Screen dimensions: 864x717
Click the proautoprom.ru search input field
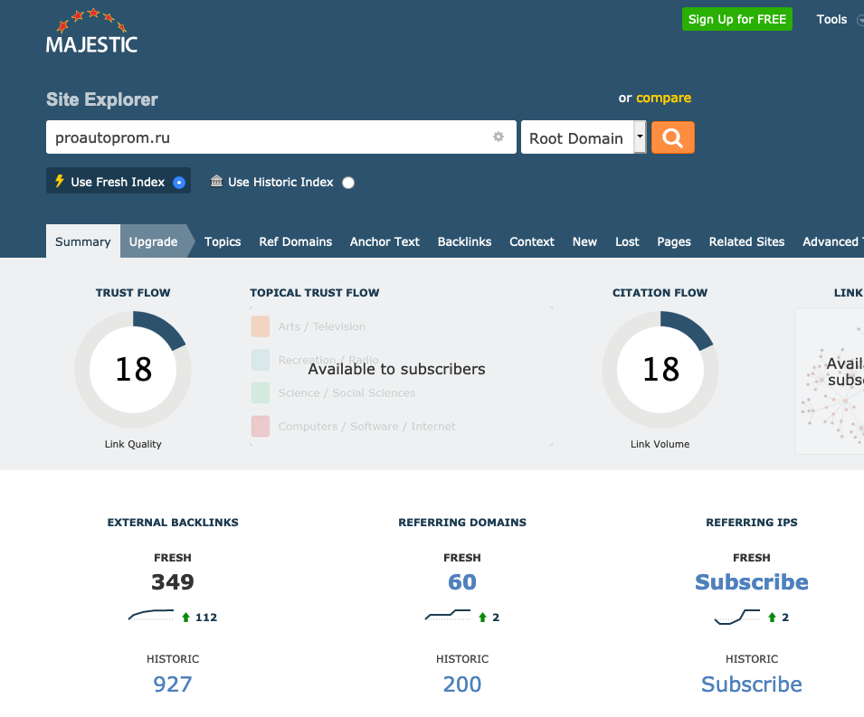click(x=267, y=137)
